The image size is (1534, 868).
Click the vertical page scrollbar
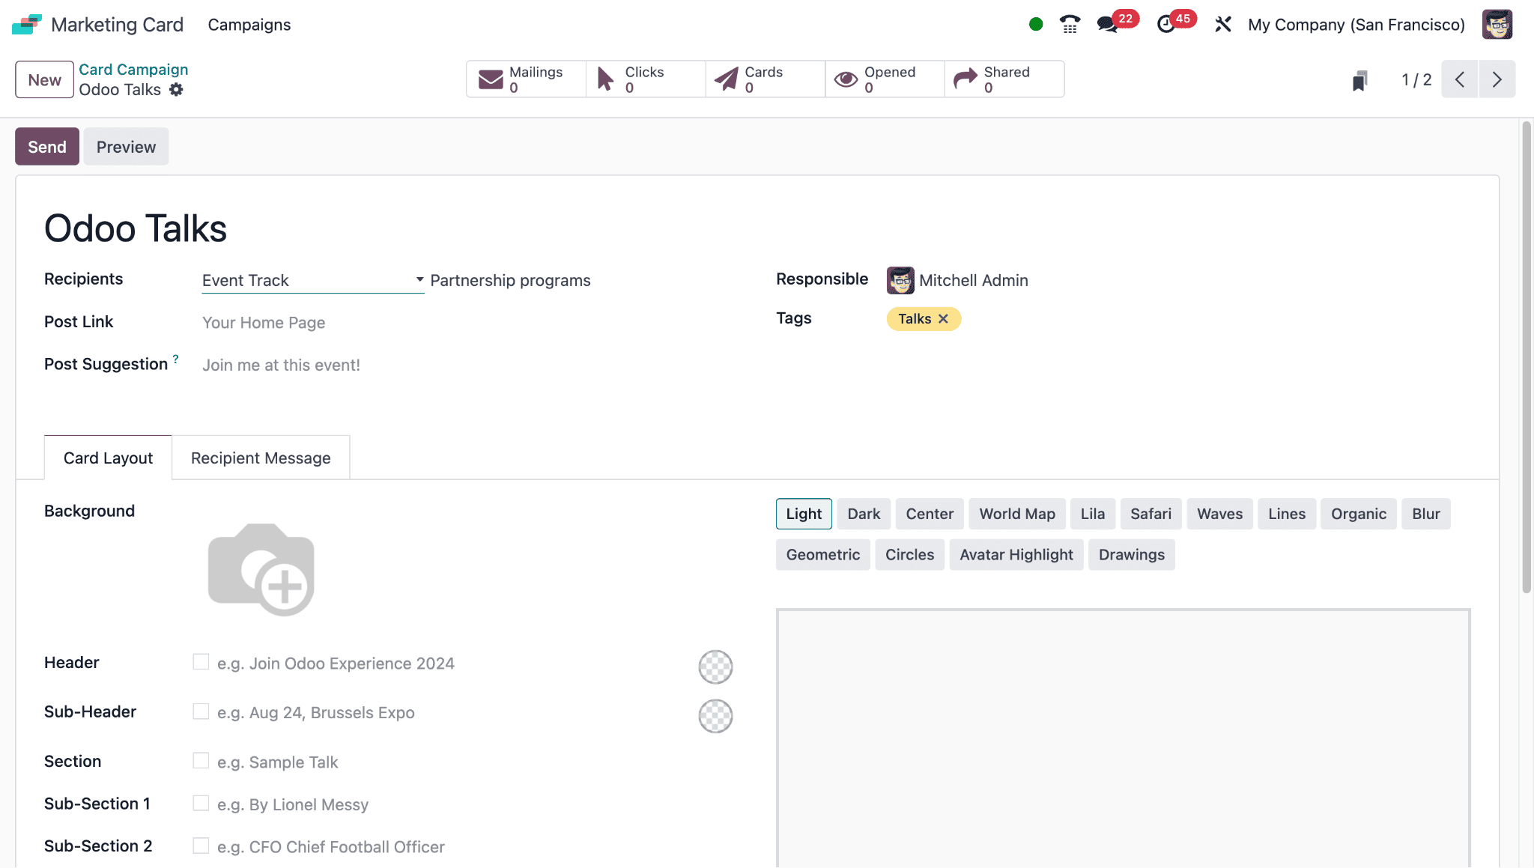[x=1527, y=357]
